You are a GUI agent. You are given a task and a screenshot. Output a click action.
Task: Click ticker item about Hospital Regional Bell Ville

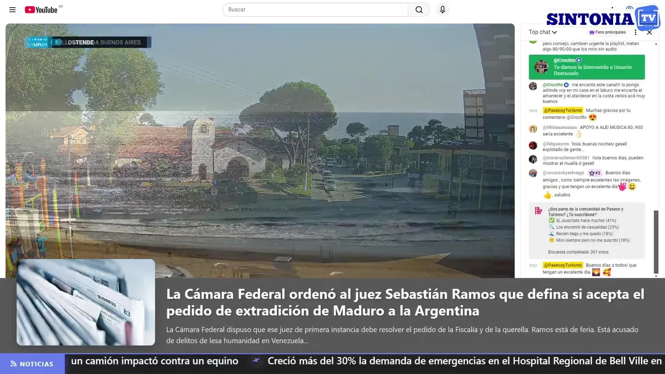465,361
